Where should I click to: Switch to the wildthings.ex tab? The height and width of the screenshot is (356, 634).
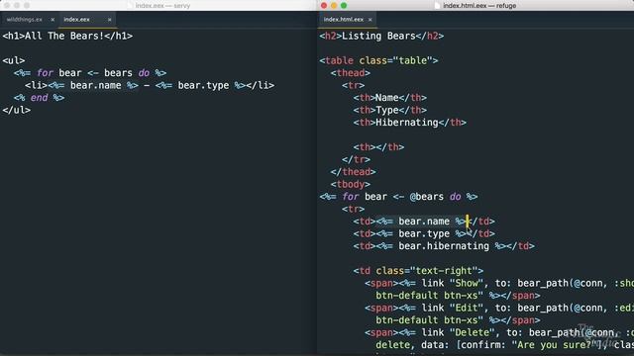click(24, 20)
